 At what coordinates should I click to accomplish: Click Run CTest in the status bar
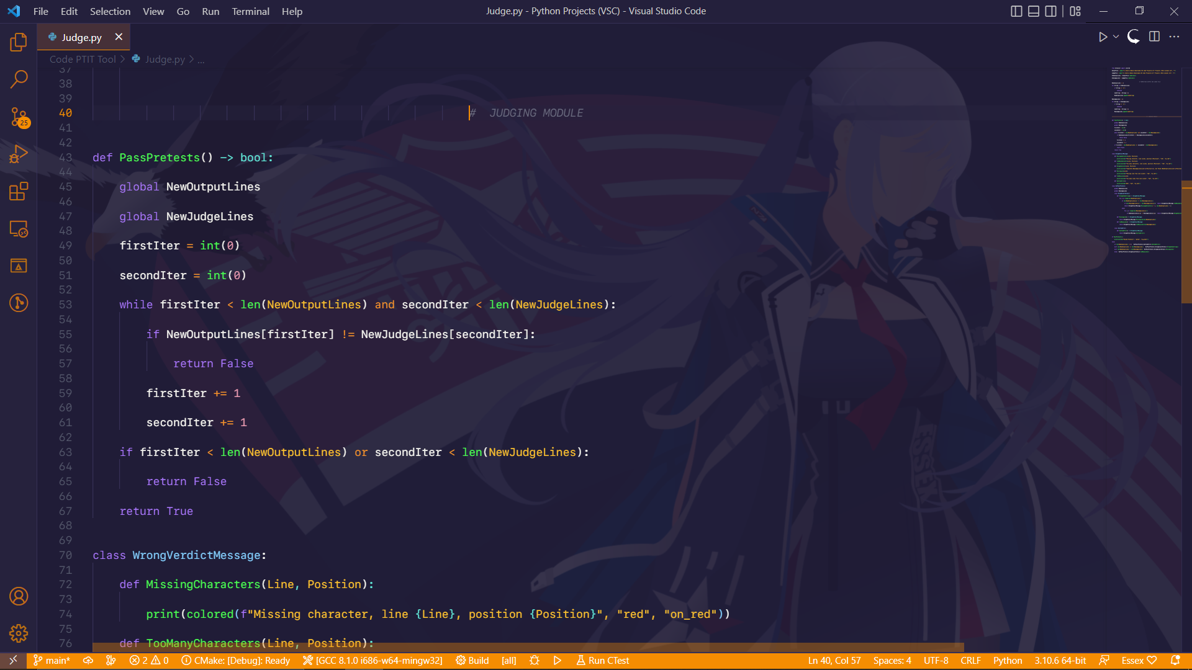tap(602, 661)
